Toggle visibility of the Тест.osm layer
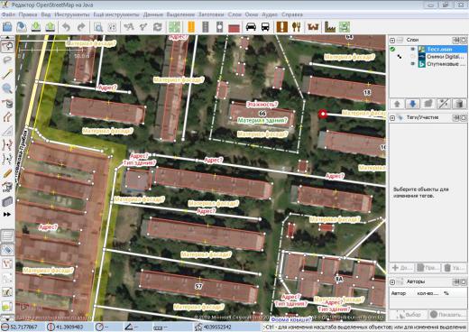Viewport: 469px width, 332px height. coord(412,49)
